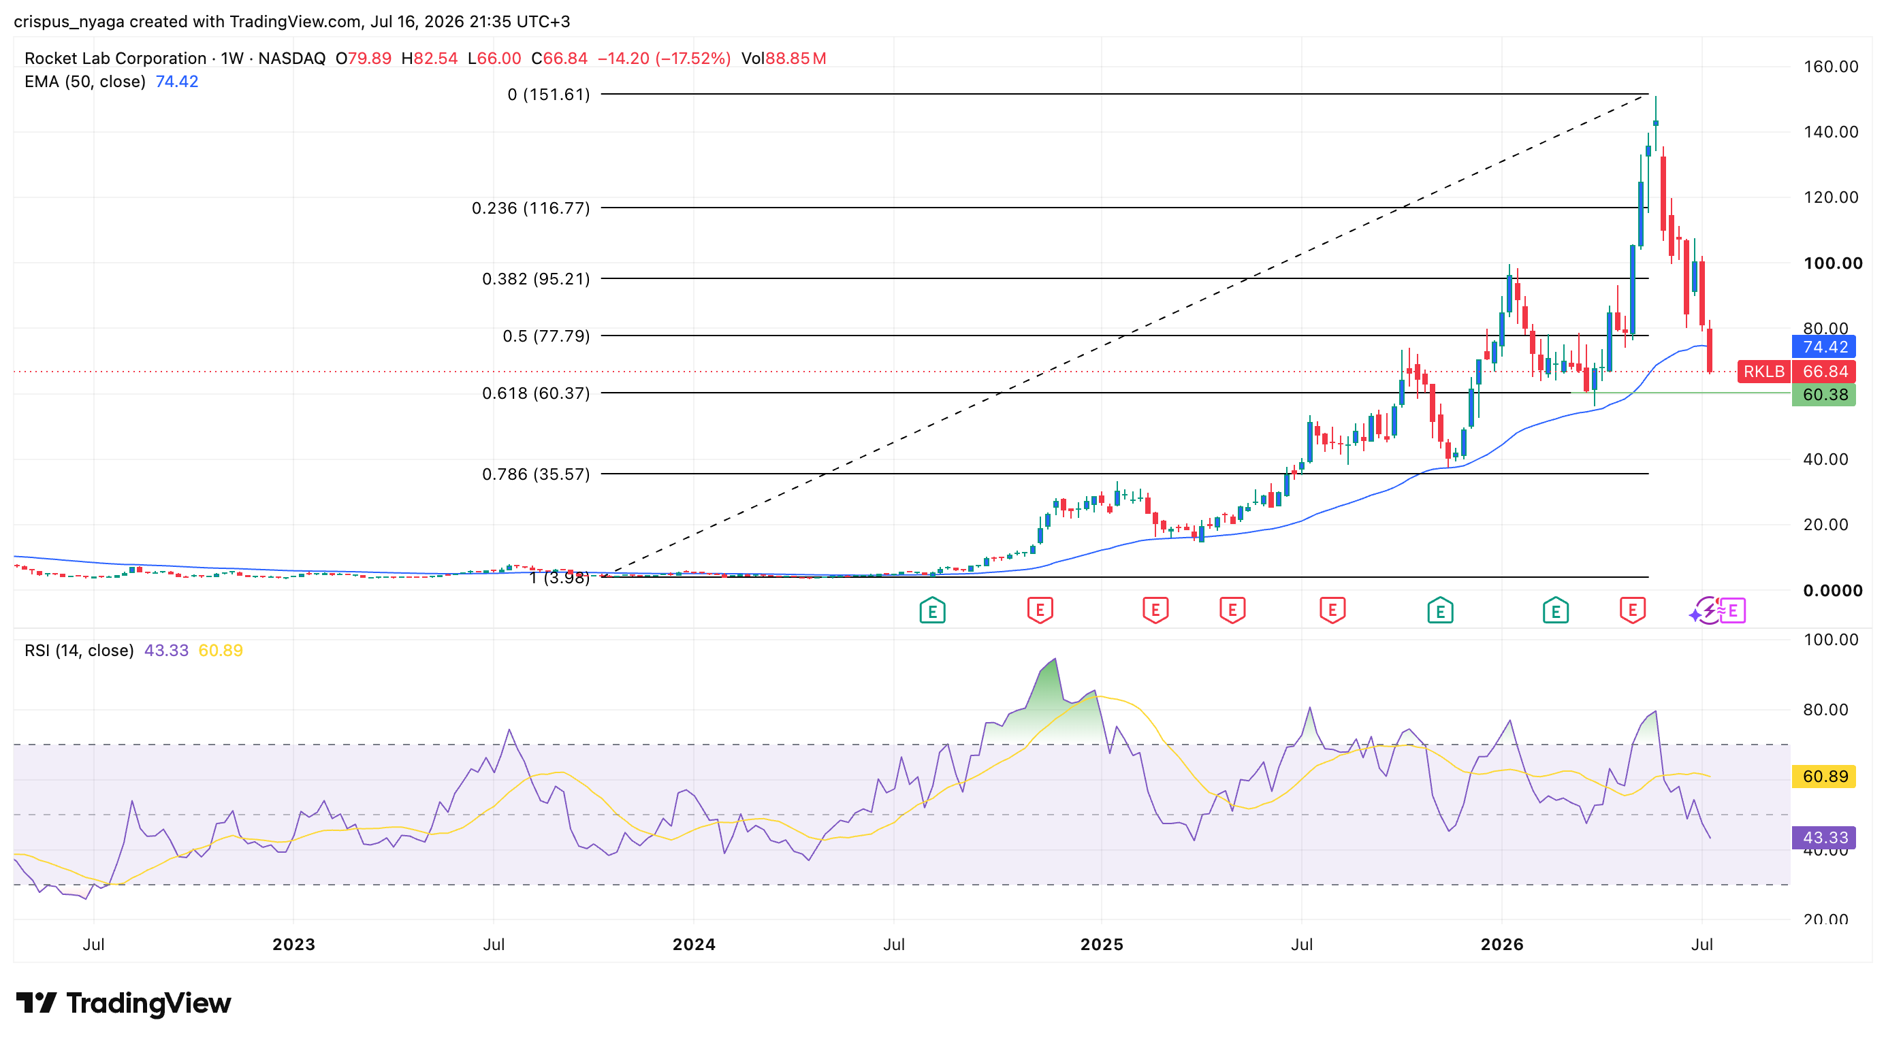Click the last red earnings marker
The width and height of the screenshot is (1886, 1044).
point(1633,610)
